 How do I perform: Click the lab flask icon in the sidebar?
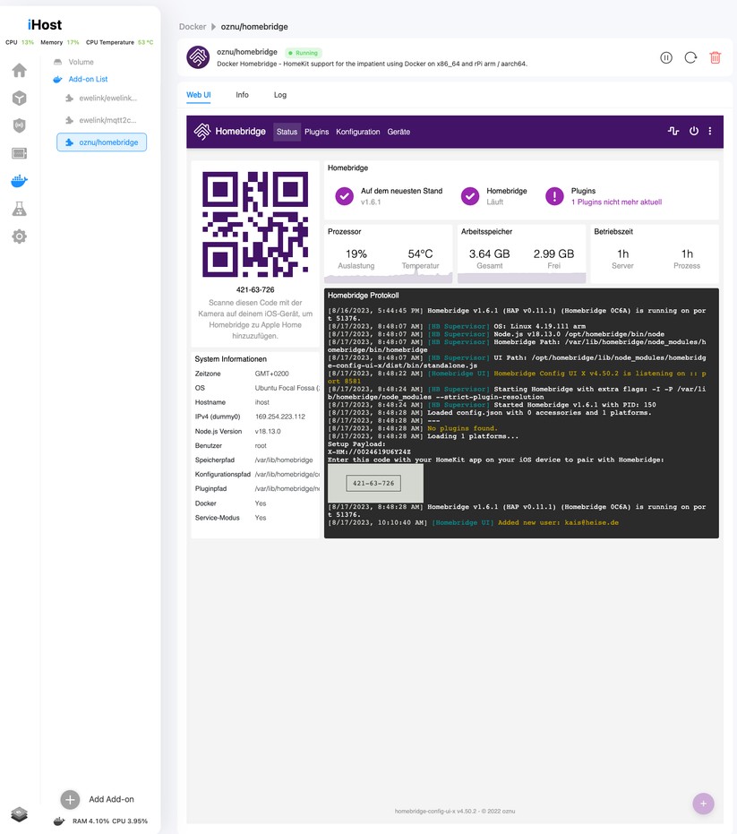click(x=19, y=208)
